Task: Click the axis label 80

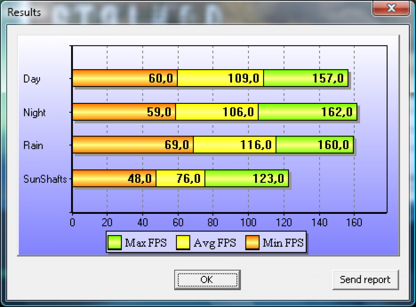Action: coord(213,223)
